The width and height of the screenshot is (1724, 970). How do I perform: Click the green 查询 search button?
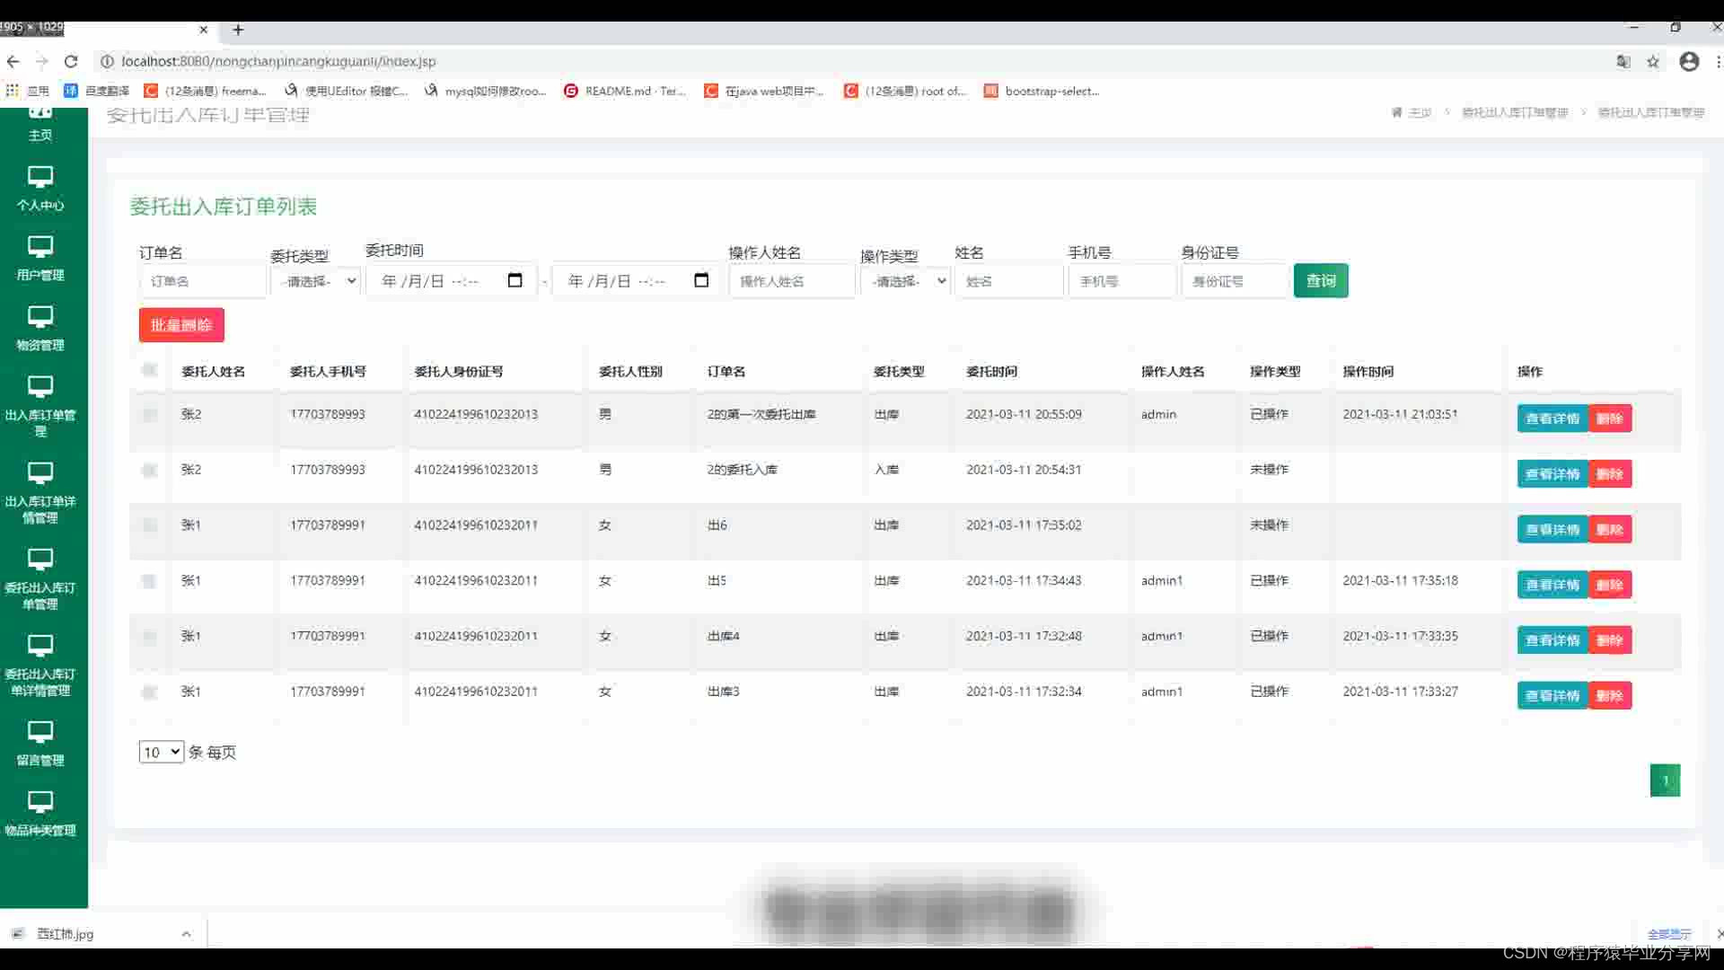tap(1320, 281)
